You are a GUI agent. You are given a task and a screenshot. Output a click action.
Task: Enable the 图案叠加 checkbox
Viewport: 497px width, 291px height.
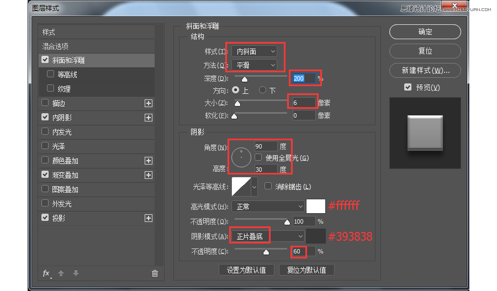45,189
